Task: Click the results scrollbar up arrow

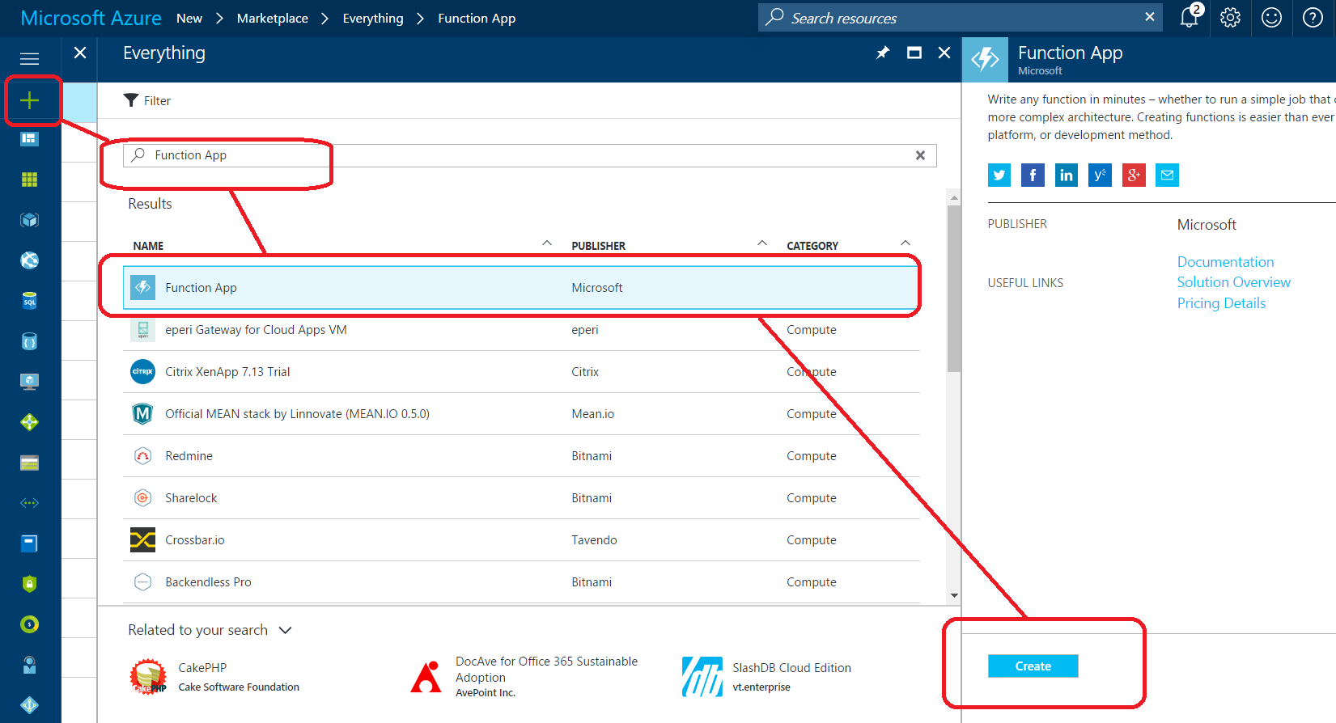Action: [x=954, y=197]
